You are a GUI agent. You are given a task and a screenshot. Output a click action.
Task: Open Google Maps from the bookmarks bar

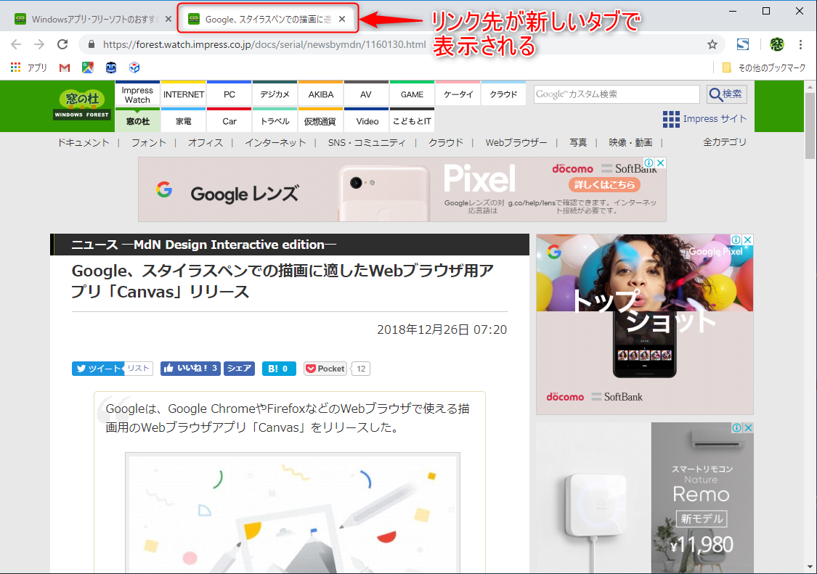(89, 67)
